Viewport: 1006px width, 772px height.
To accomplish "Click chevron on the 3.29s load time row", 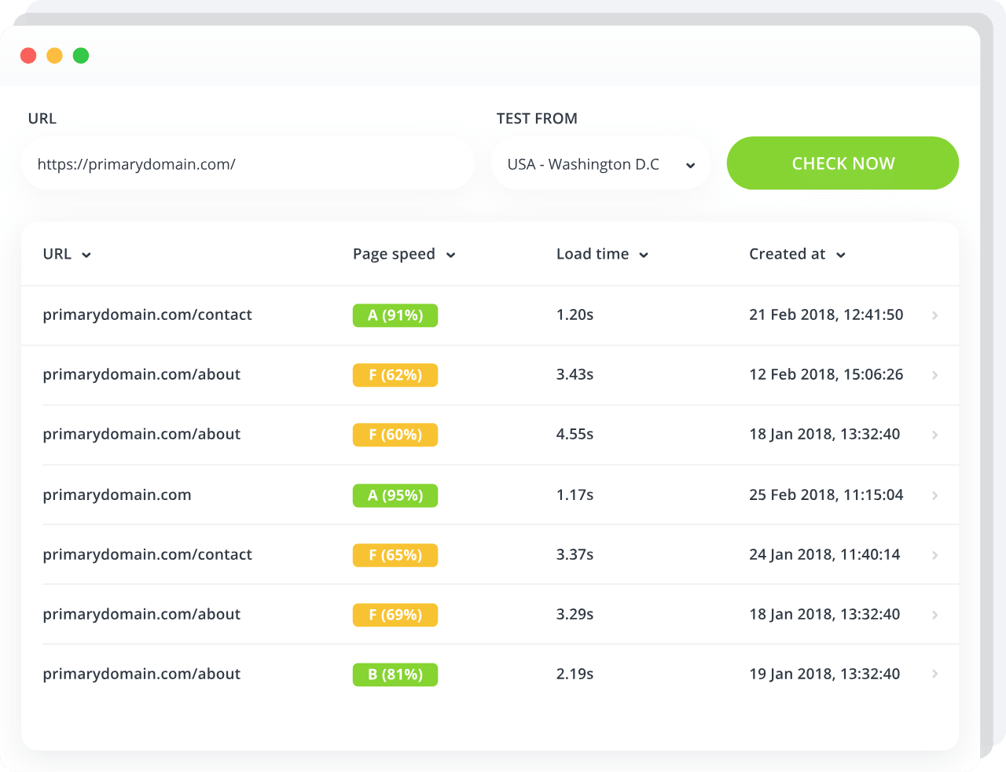I will [x=934, y=615].
